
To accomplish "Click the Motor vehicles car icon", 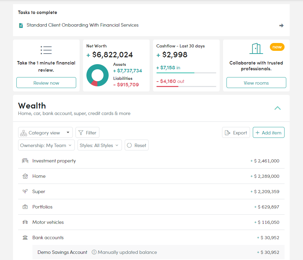I will (25, 222).
